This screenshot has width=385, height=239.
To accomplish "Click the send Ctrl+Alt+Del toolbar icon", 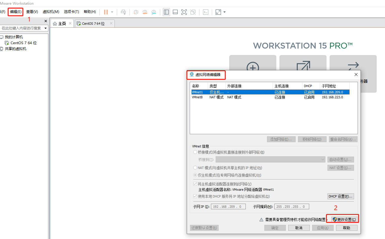I will tap(123, 12).
